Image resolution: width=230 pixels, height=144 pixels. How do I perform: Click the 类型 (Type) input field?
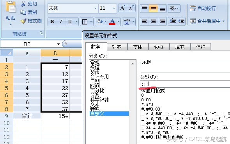185,84
